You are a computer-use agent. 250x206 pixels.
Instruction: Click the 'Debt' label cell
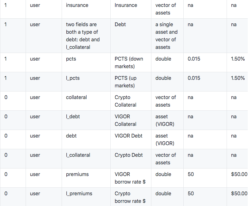[120, 25]
